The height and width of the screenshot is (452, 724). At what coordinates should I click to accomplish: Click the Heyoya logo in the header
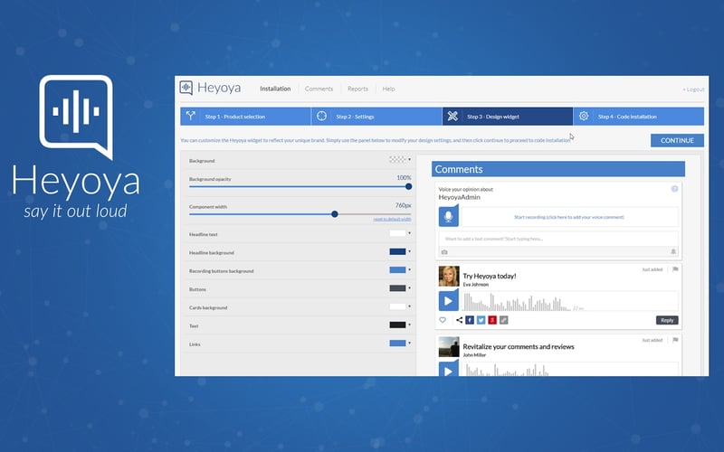coord(210,88)
